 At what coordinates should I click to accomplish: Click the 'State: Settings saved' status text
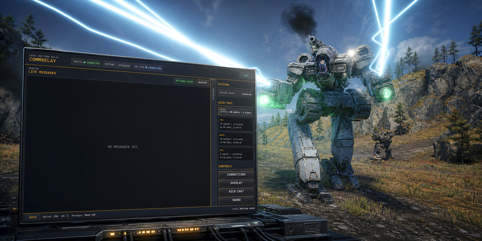tap(243, 209)
